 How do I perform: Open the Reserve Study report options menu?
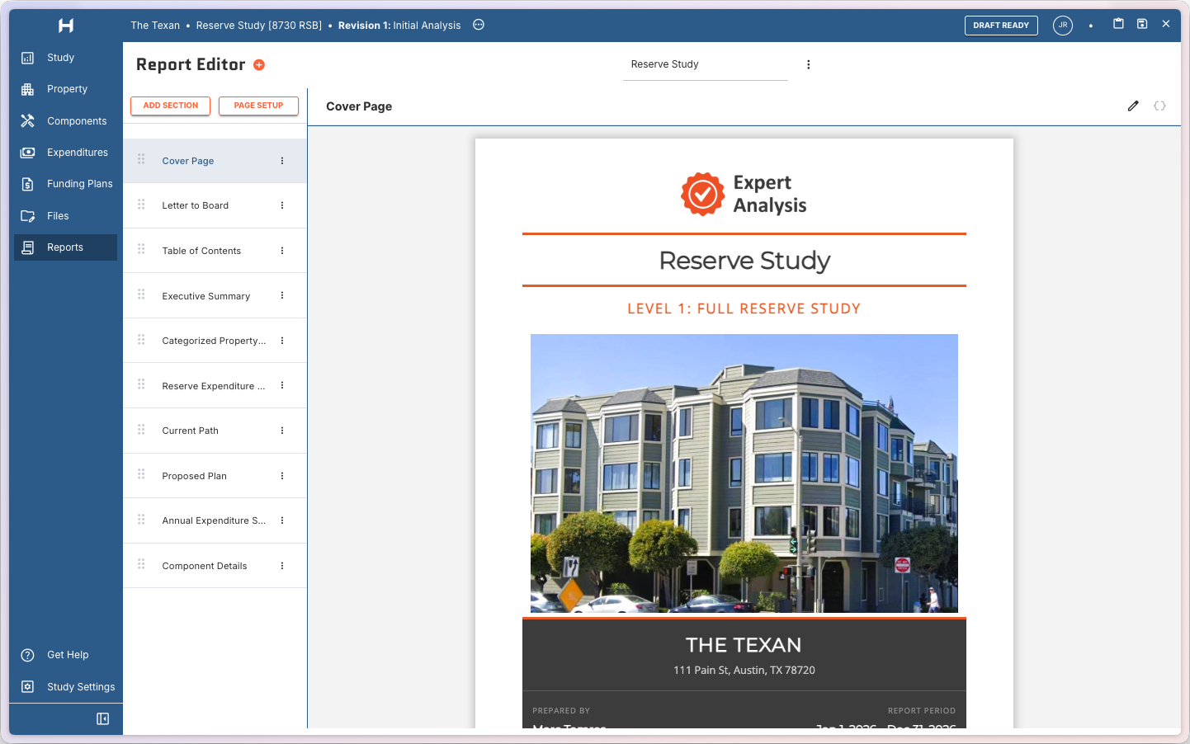tap(809, 64)
